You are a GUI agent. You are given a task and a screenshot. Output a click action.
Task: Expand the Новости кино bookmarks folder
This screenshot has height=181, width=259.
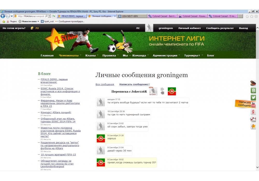tap(38, 21)
